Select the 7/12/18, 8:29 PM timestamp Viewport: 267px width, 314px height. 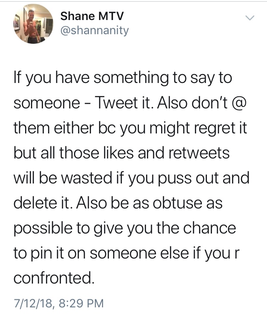pos(58,303)
